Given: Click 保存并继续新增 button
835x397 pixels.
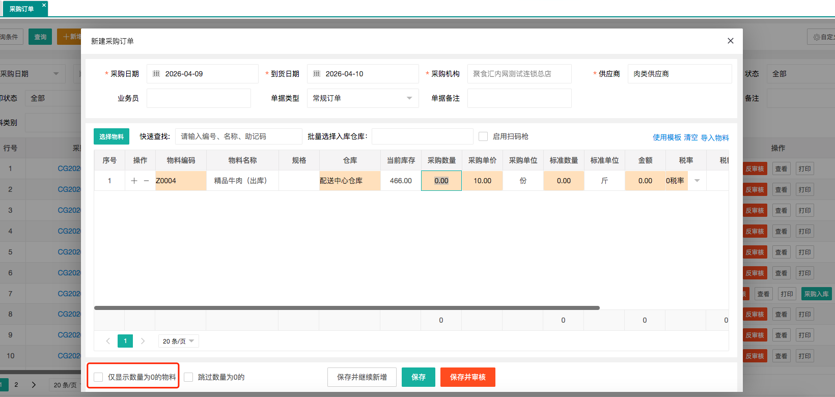Looking at the screenshot, I should pyautogui.click(x=362, y=377).
